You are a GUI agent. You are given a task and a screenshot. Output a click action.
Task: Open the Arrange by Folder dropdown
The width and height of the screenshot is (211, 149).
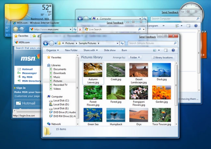point(135,57)
